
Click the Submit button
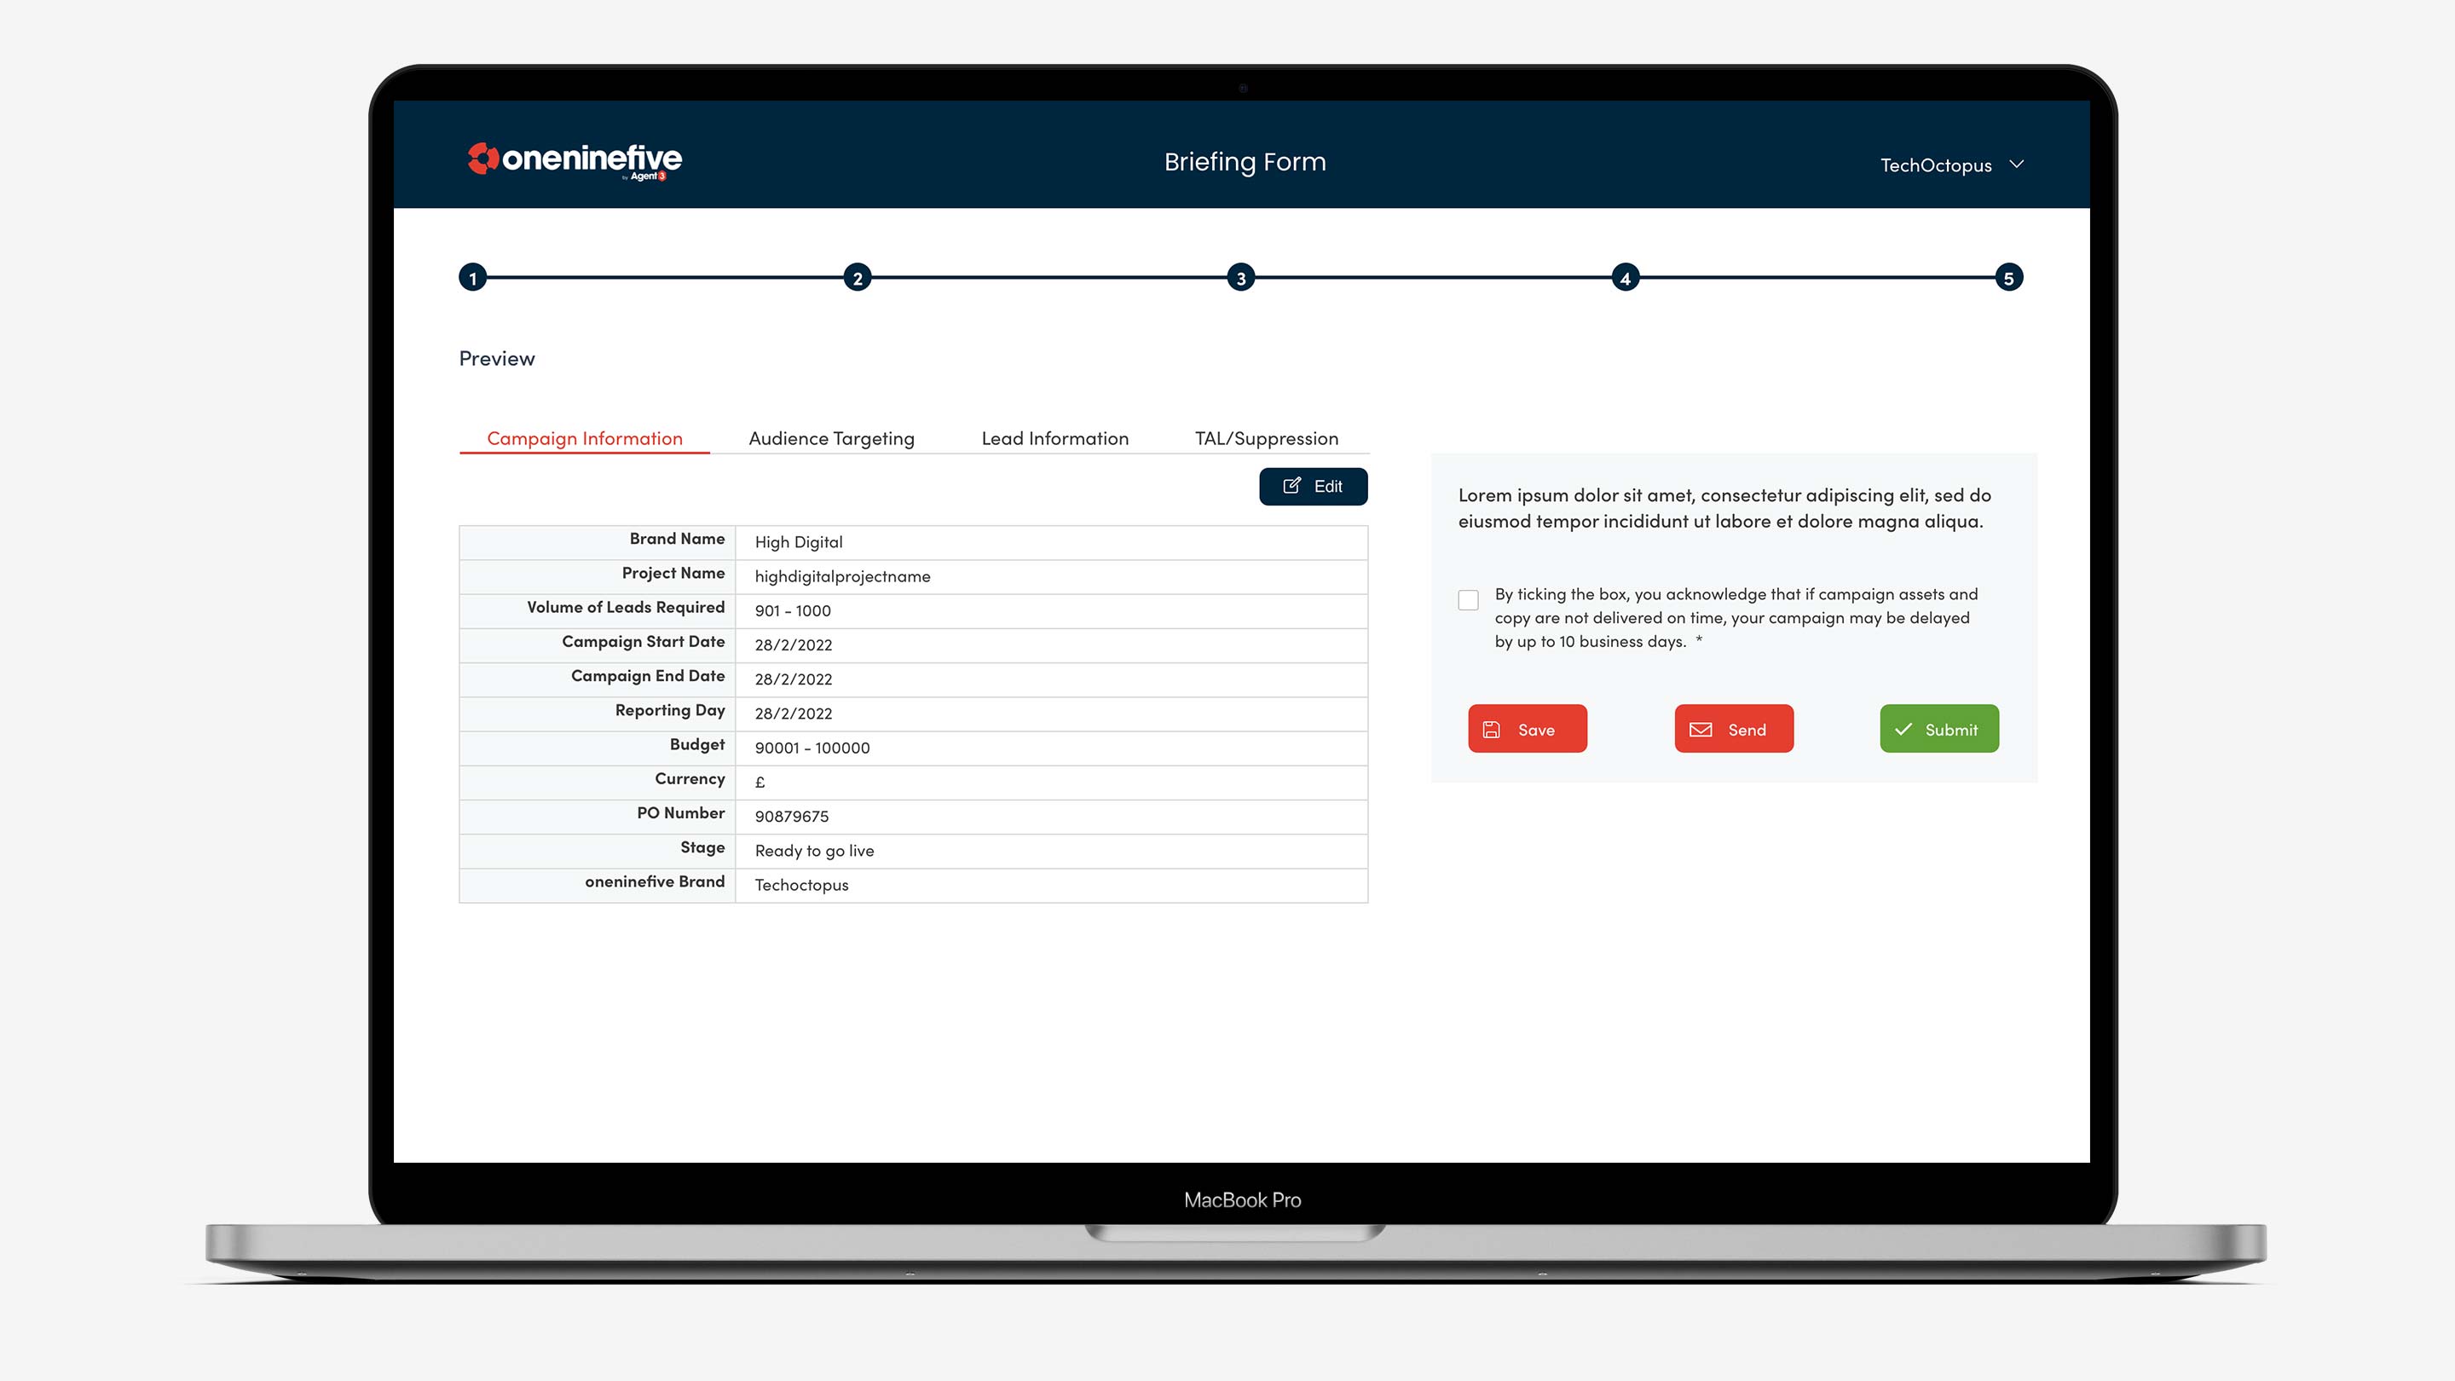[x=1939, y=729]
